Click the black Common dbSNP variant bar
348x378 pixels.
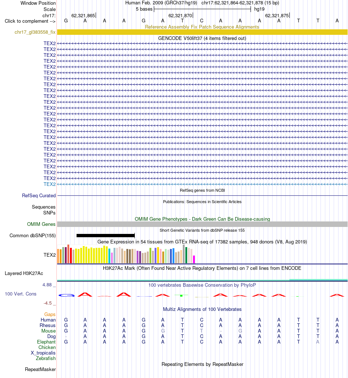105,235
